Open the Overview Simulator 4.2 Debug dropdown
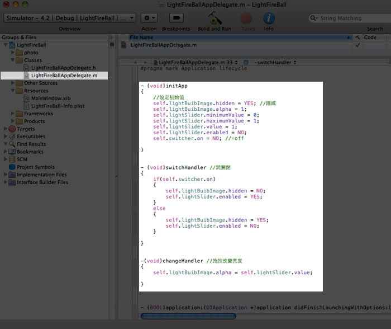Image resolution: width=391 pixels, height=329 pixels. tap(70, 18)
